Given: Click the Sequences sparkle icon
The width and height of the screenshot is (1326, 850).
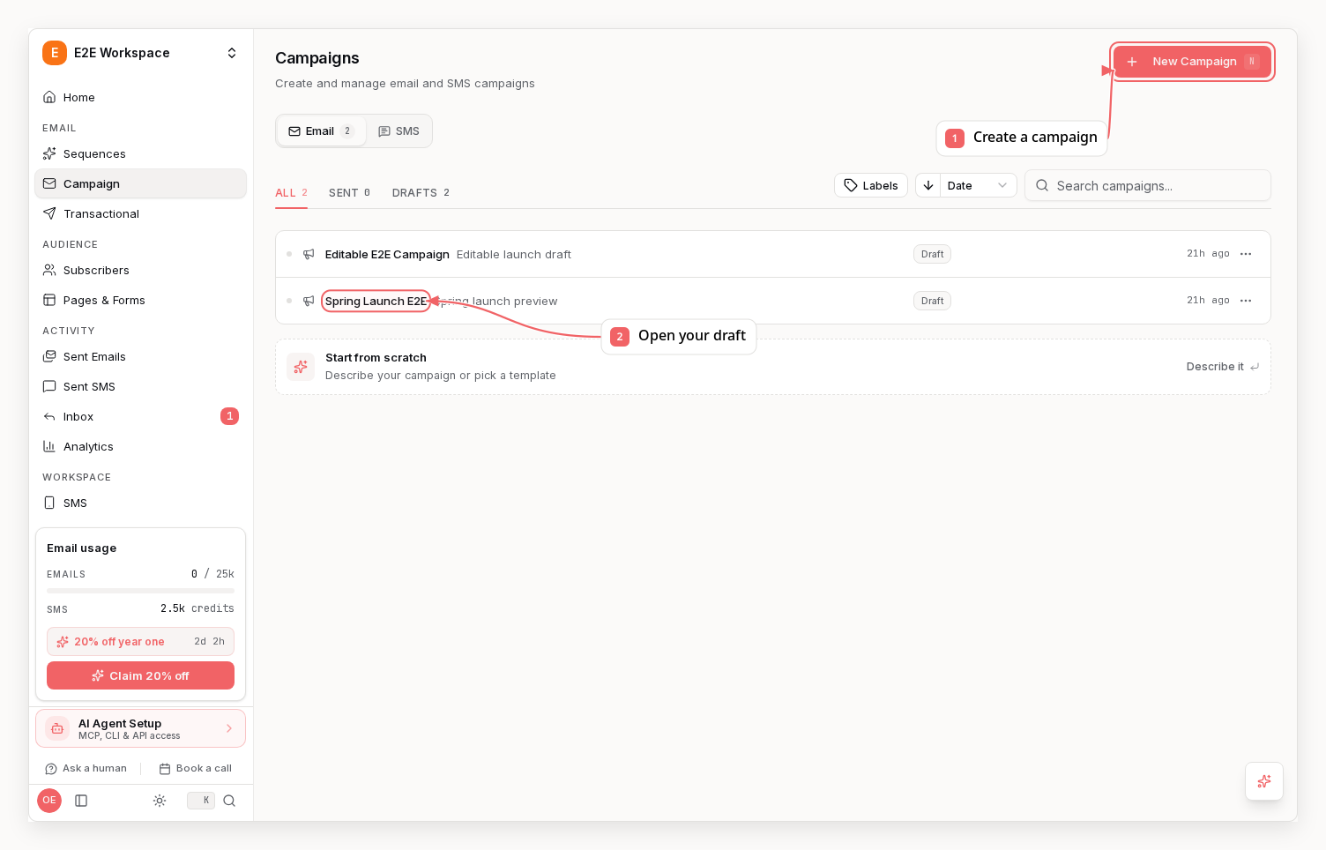Looking at the screenshot, I should click(49, 153).
